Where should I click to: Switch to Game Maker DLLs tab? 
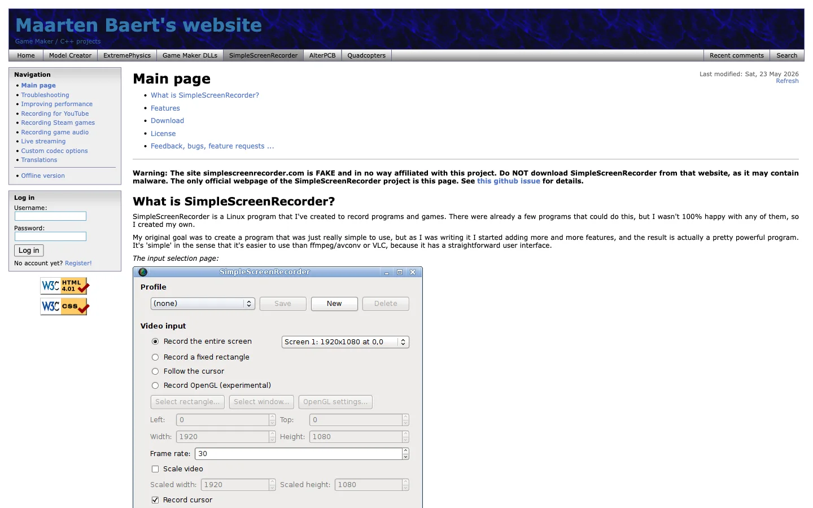pos(190,55)
